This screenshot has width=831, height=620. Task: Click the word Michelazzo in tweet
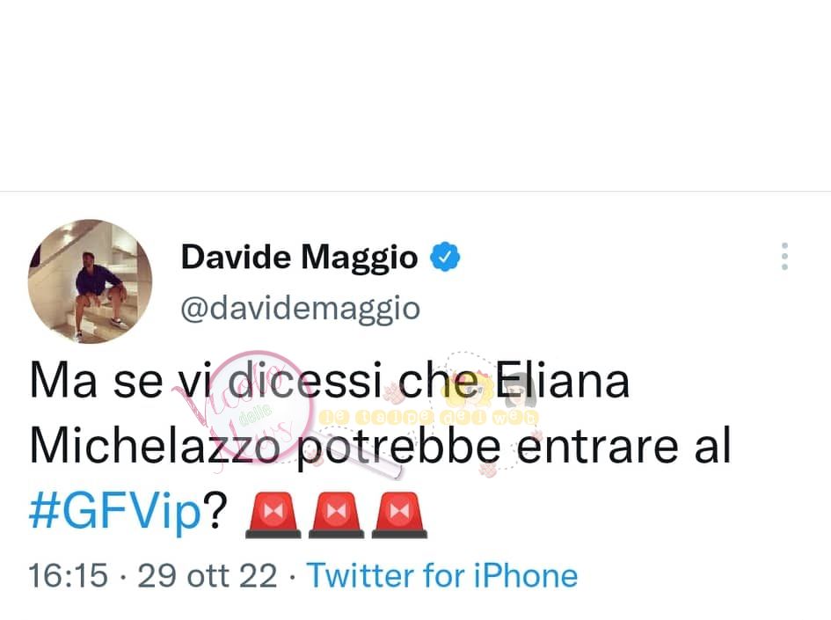(155, 446)
